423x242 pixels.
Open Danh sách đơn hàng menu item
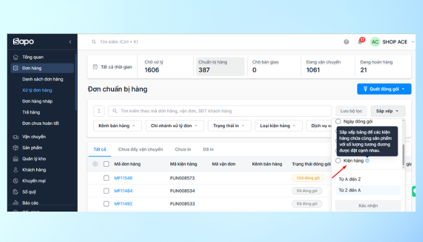point(43,79)
